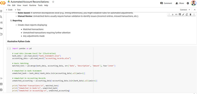Move cell down with the arrow icon
Image resolution: width=197 pixels, height=94 pixels.
[x=173, y=14]
